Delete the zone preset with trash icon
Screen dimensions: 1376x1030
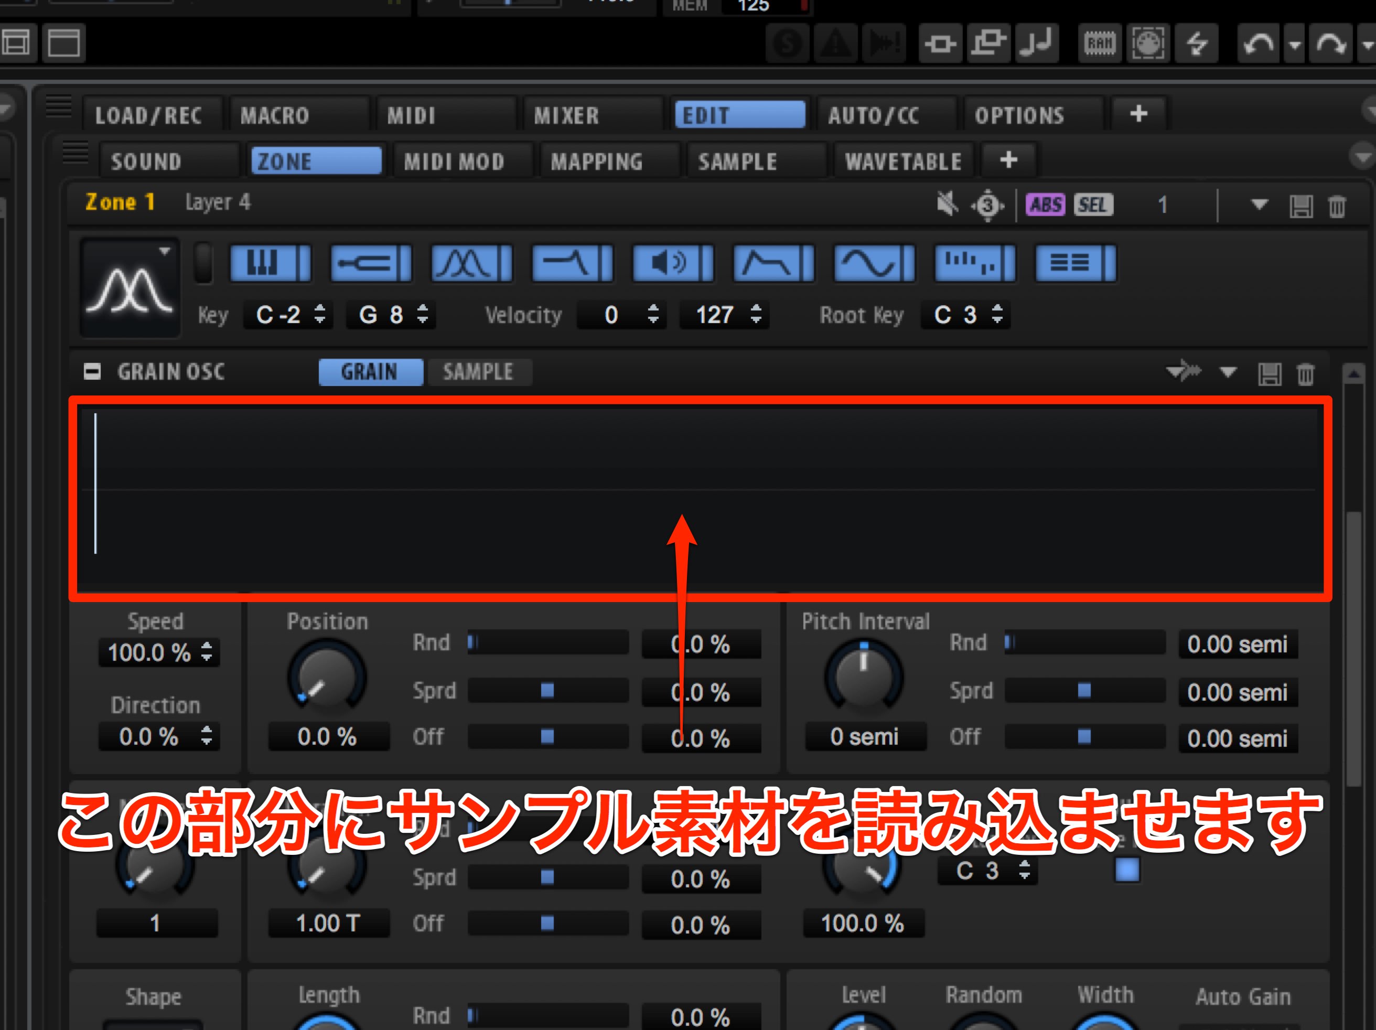click(1337, 206)
